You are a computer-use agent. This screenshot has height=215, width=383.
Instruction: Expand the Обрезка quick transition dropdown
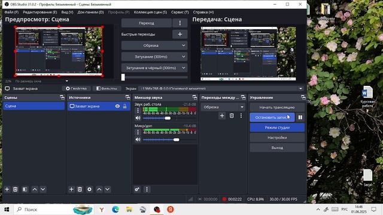[x=154, y=45]
